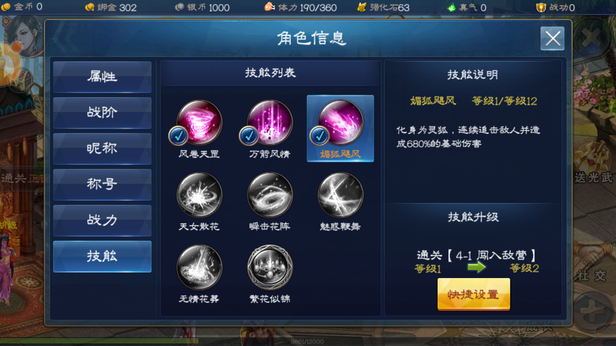Open the 昵称 tab
This screenshot has width=616, height=346.
tap(102, 149)
